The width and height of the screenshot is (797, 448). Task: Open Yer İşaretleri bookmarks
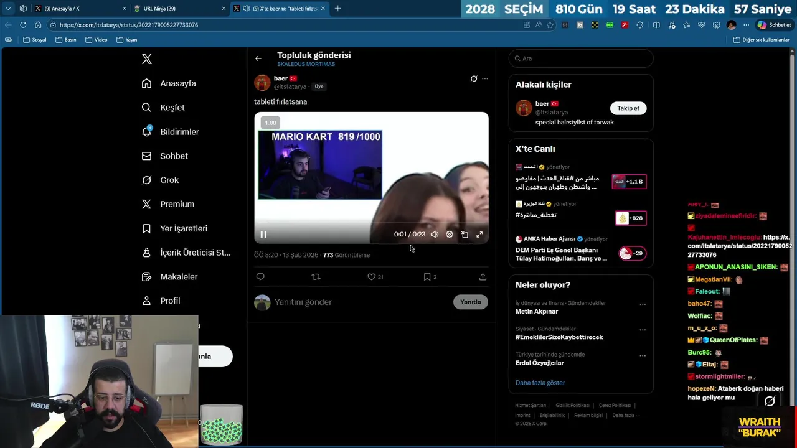point(174,228)
